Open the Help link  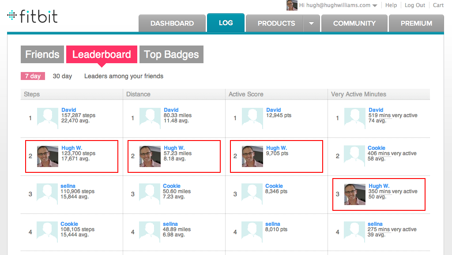point(391,5)
